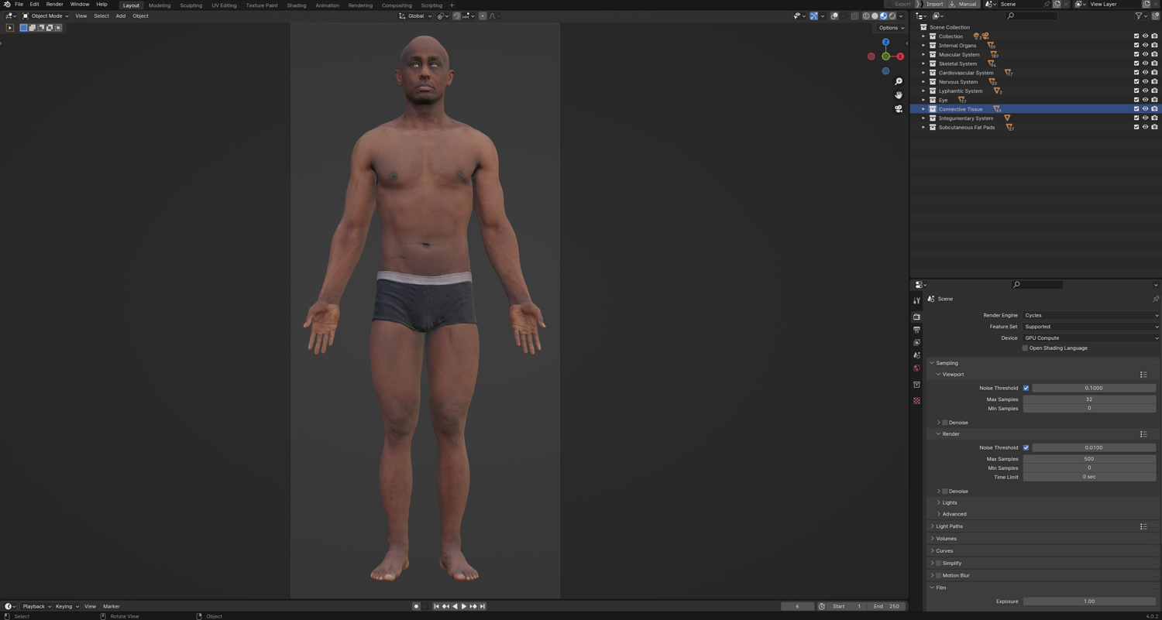Click the viewport zoom magnifier icon
Image resolution: width=1162 pixels, height=620 pixels.
click(x=899, y=81)
